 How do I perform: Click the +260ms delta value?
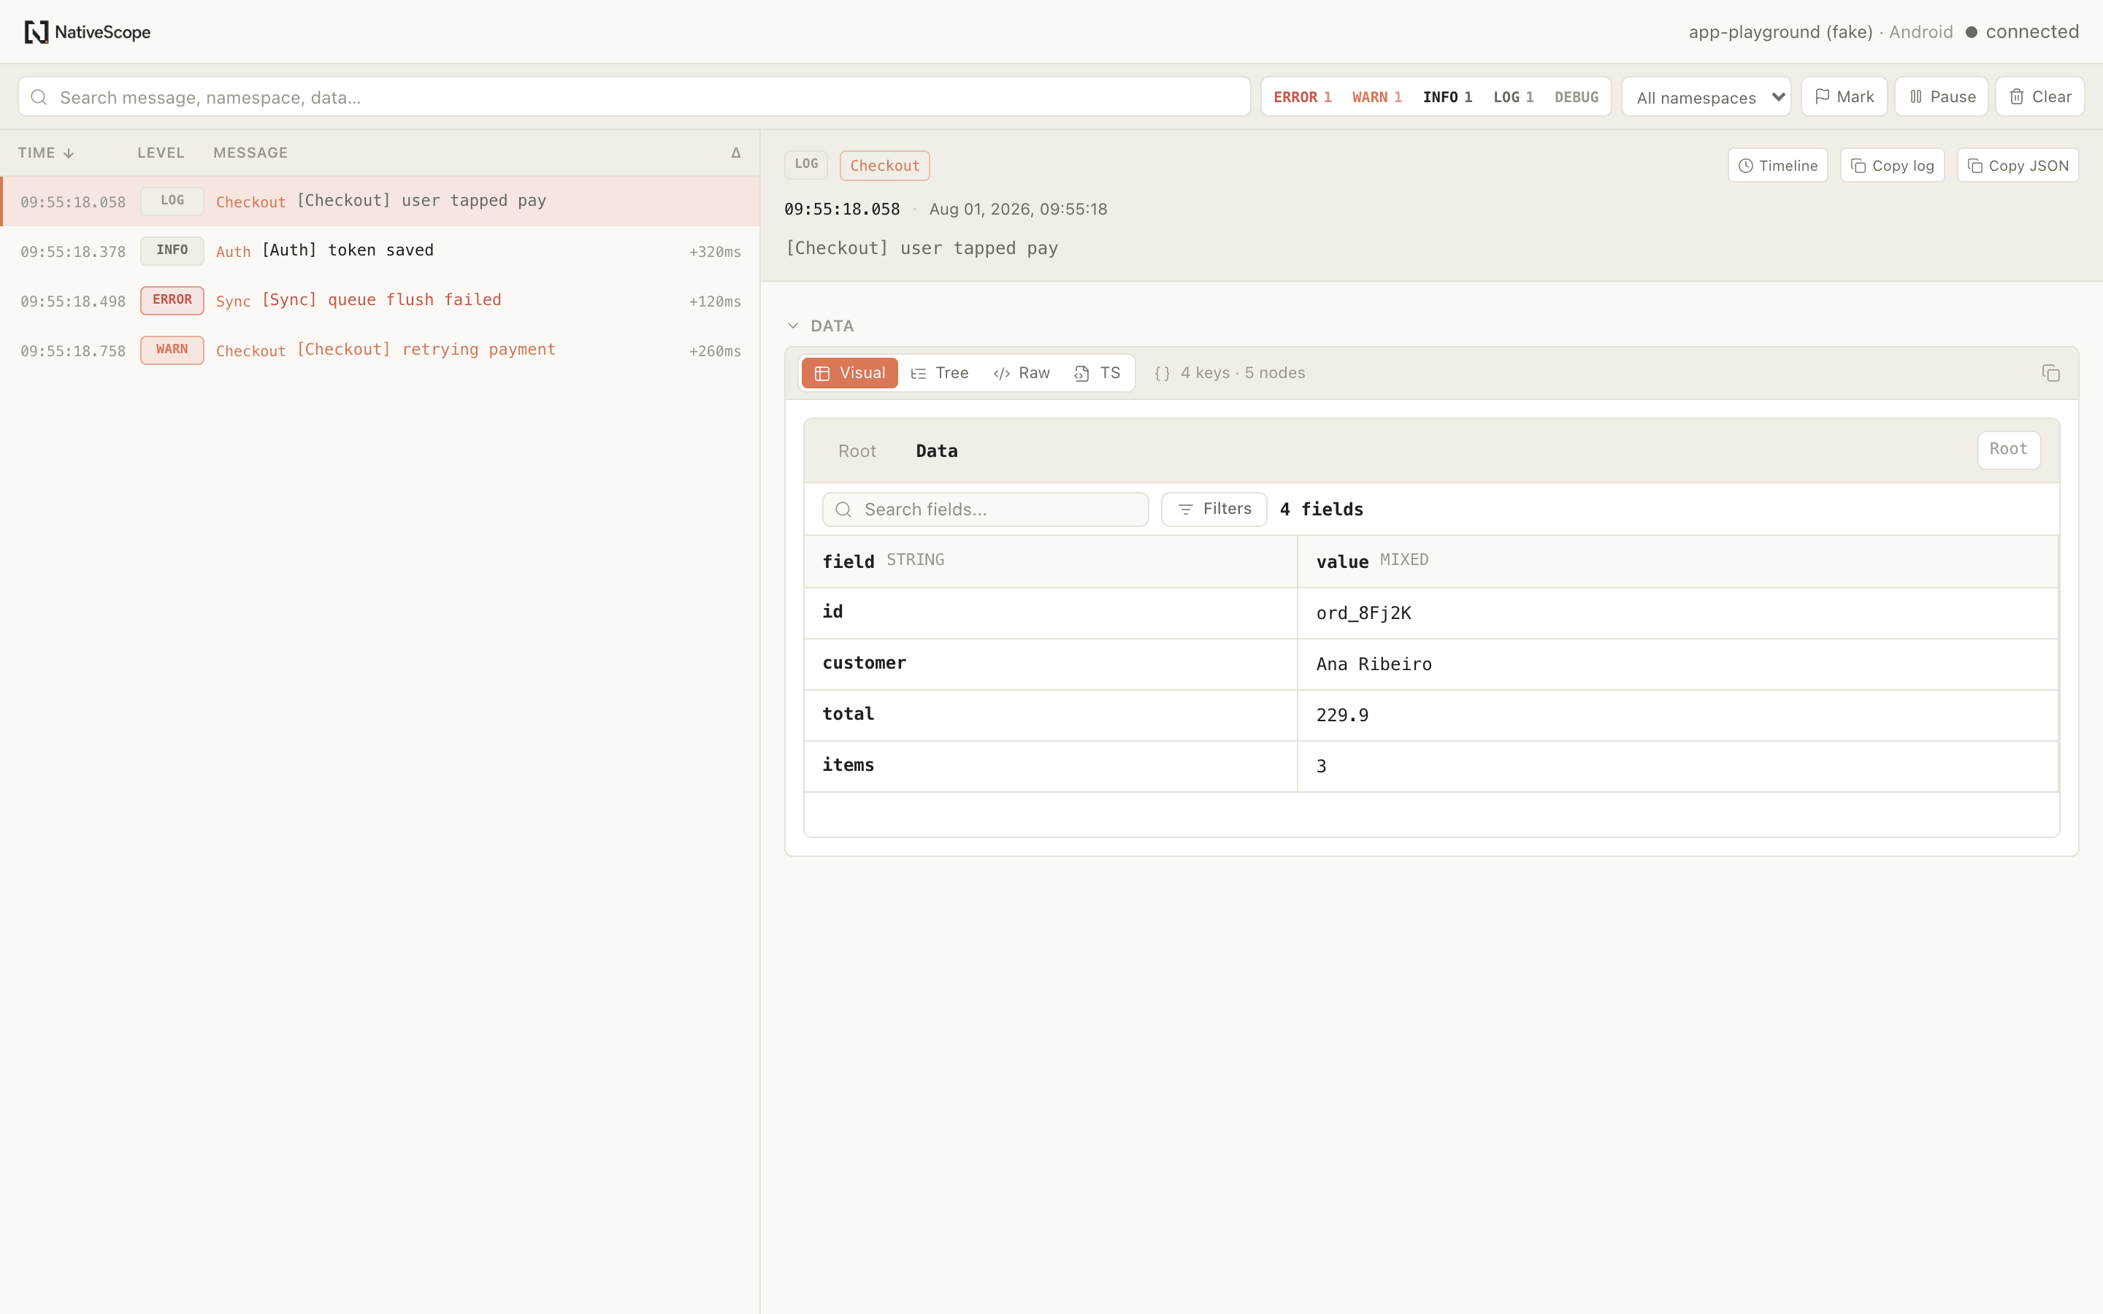(x=714, y=351)
